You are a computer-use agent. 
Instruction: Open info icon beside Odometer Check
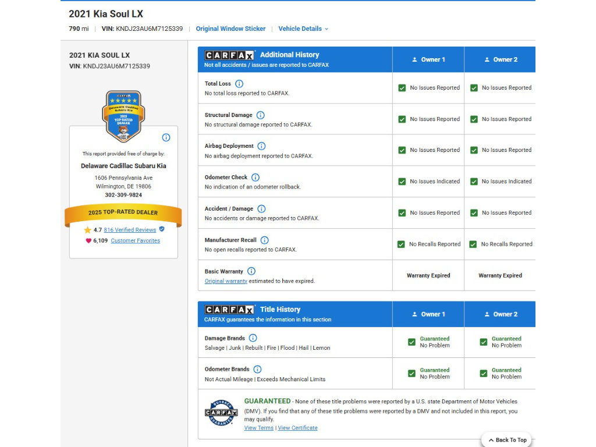(256, 178)
